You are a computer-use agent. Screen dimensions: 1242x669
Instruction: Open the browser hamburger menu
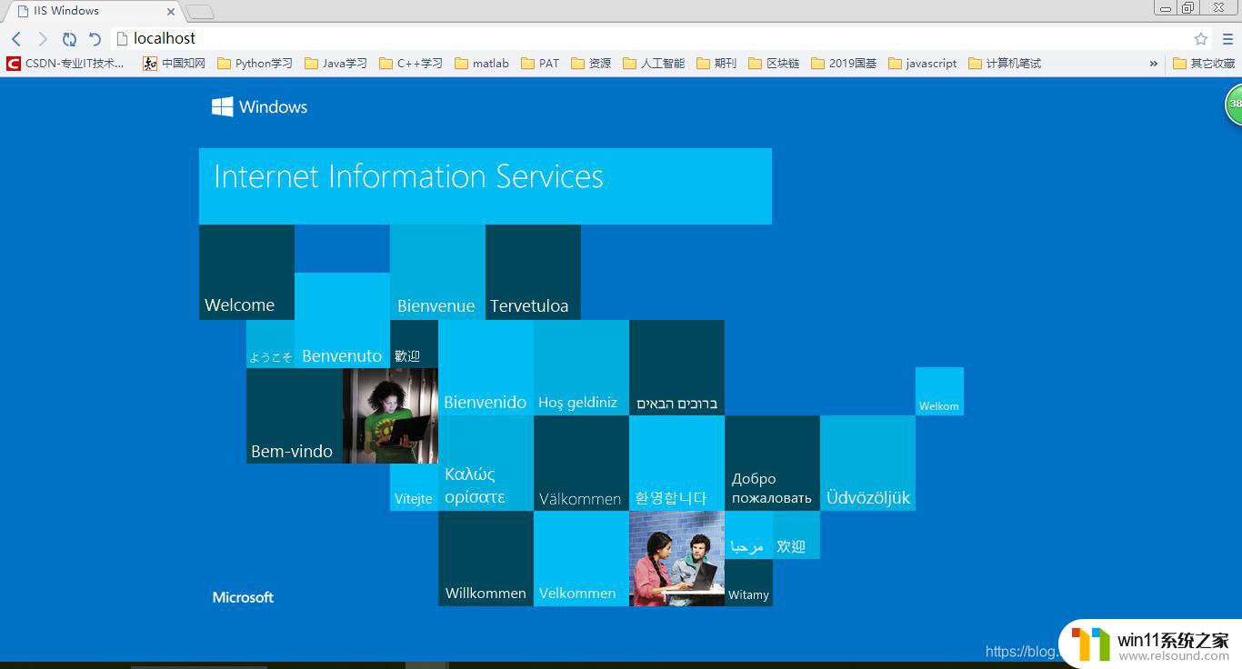click(1227, 39)
